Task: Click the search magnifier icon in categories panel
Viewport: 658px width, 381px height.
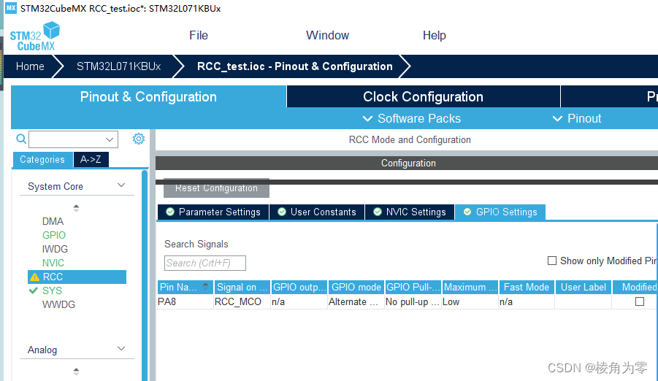Action: click(x=21, y=139)
